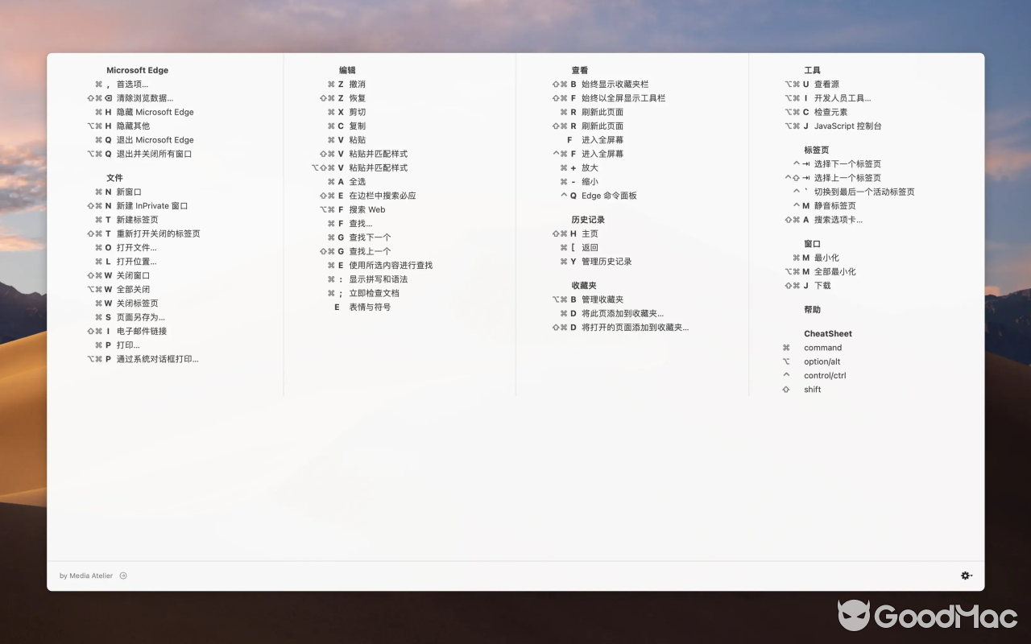Open the settings gear at bottom right
1031x644 pixels.
[965, 576]
